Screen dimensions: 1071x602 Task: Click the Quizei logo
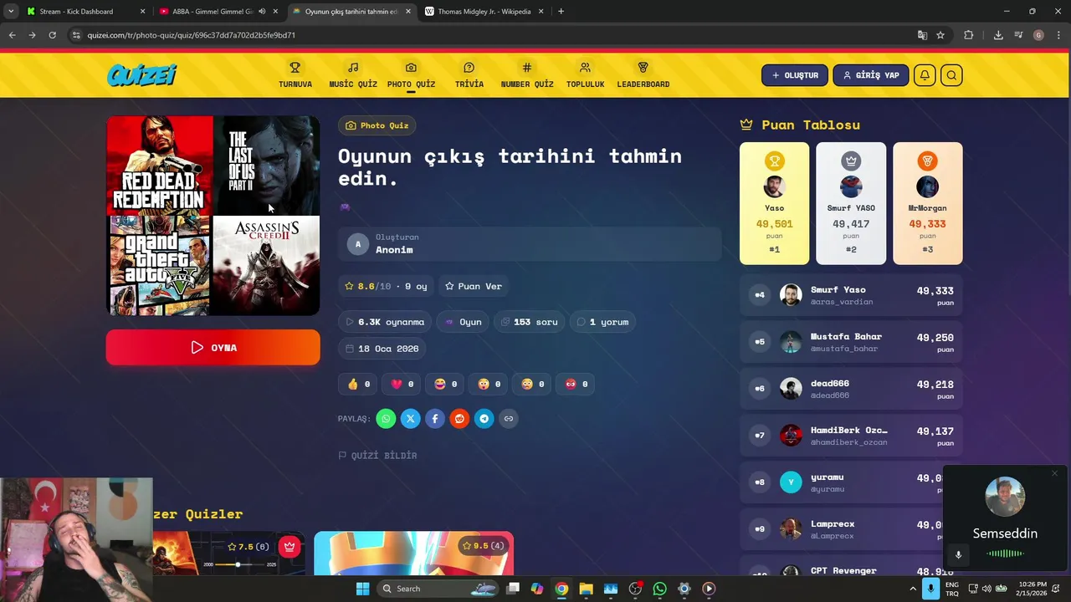click(x=141, y=75)
